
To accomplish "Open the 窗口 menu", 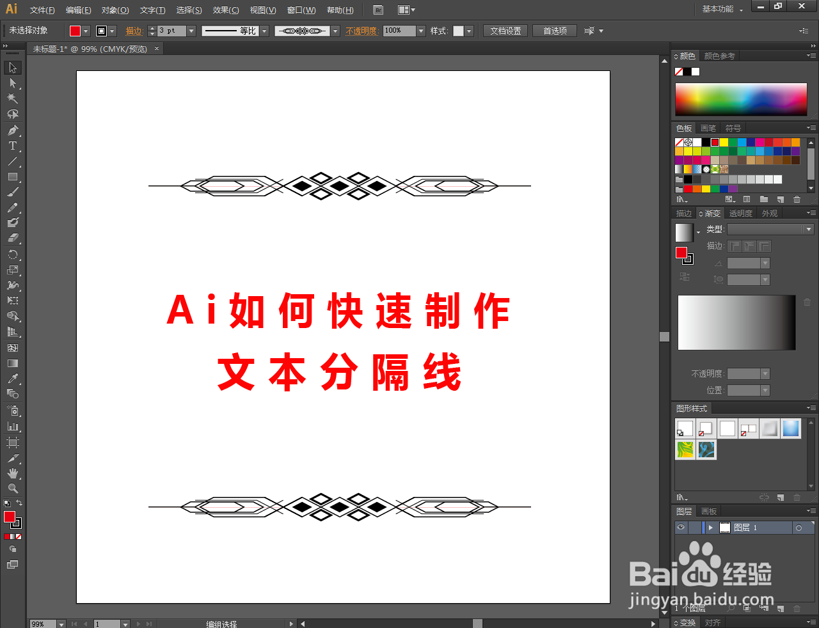I will [x=300, y=10].
